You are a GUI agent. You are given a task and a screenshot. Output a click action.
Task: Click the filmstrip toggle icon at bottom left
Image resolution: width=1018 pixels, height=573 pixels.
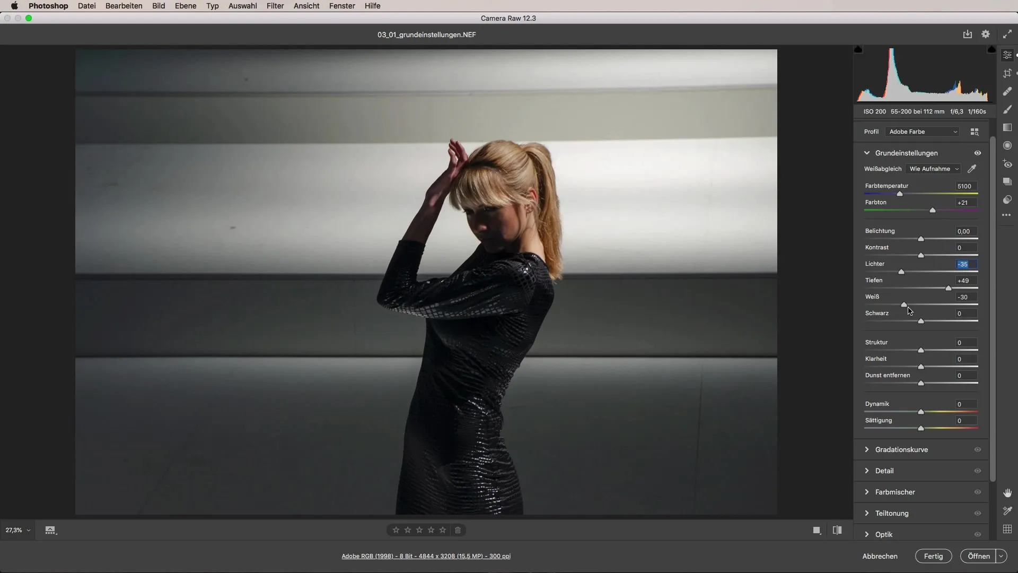point(50,530)
